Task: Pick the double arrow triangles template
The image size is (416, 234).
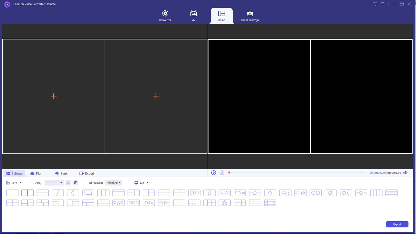Action: pos(164,203)
